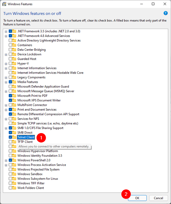The width and height of the screenshot is (171, 204).
Task: Expand .NET Framework 4.8 Advanced Services
Action: coord(6,36)
